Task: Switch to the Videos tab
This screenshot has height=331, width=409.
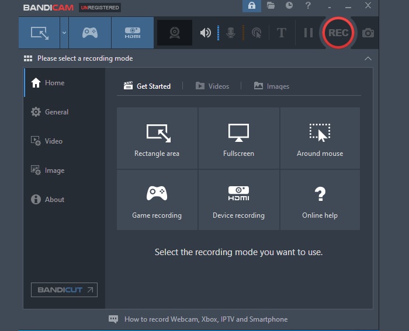Action: (212, 86)
